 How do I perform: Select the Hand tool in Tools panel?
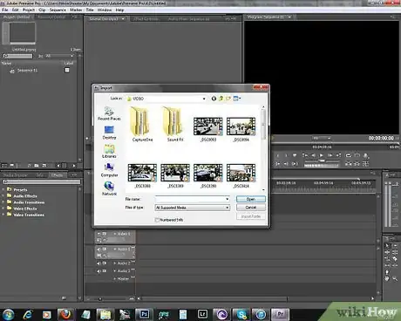pos(387,279)
